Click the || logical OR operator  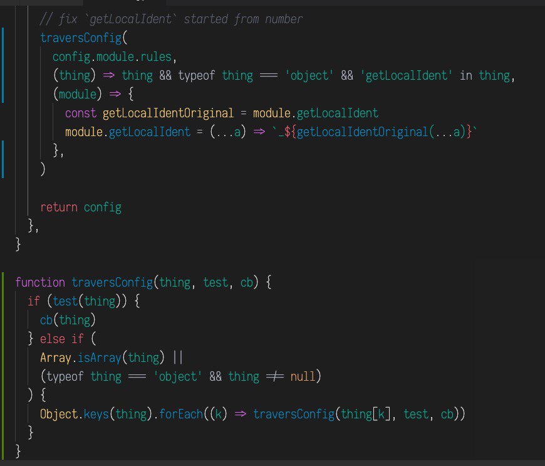(178, 357)
